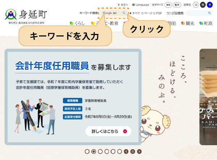Click the brown 観光 book icon
The height and width of the screenshot is (160, 217).
pyautogui.click(x=183, y=23)
